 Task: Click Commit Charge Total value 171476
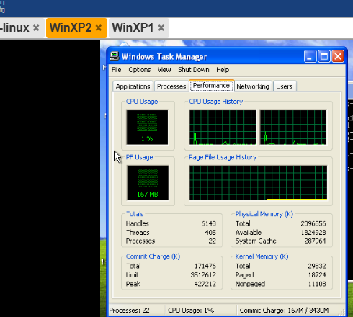coord(205,266)
